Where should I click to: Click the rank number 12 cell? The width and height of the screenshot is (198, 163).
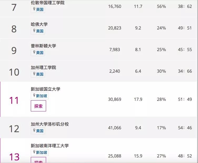14,129
